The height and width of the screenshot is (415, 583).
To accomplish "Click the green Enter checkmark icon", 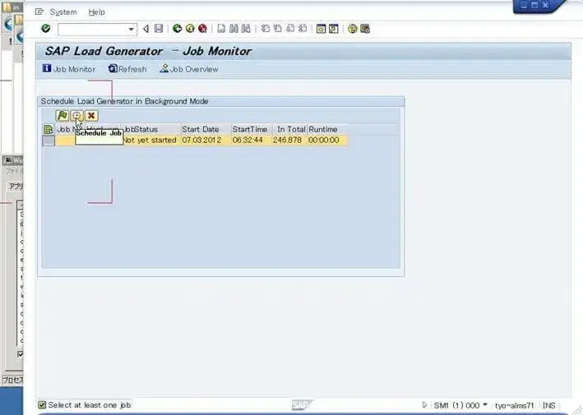I will pyautogui.click(x=46, y=29).
